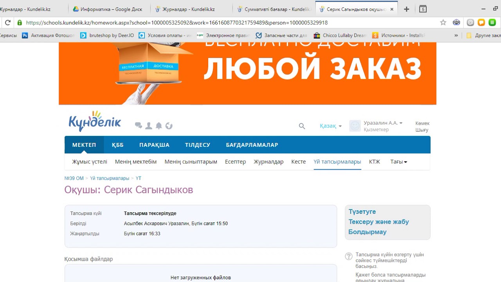Click the incognito-style hat extension icon
501x282 pixels.
[456, 23]
